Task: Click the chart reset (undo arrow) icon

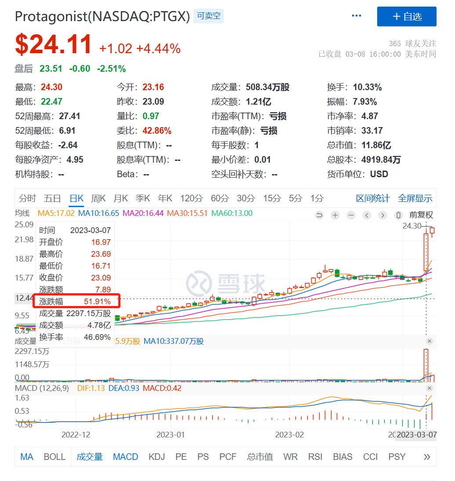Action: (x=320, y=215)
